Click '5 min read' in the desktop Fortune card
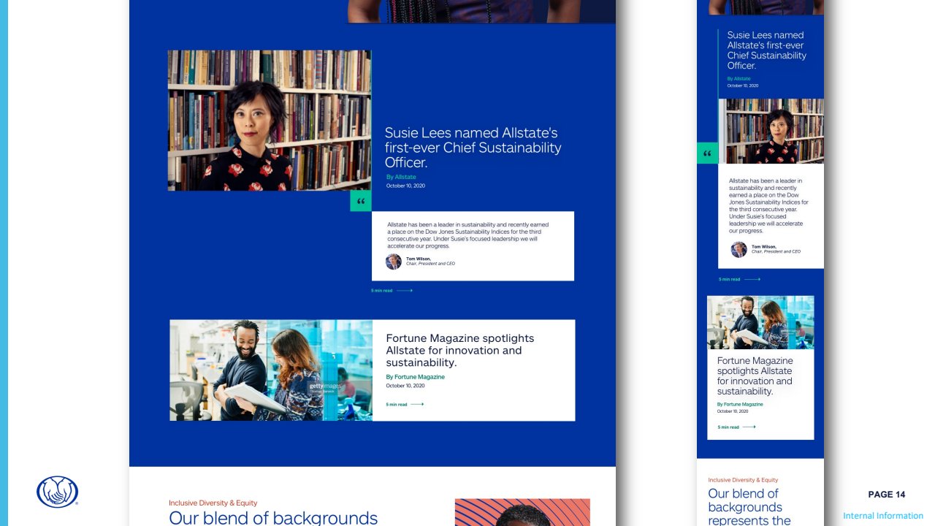 [x=397, y=404]
